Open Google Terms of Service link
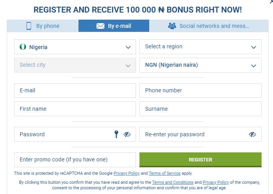Image resolution: width=273 pixels, height=194 pixels. click(165, 173)
